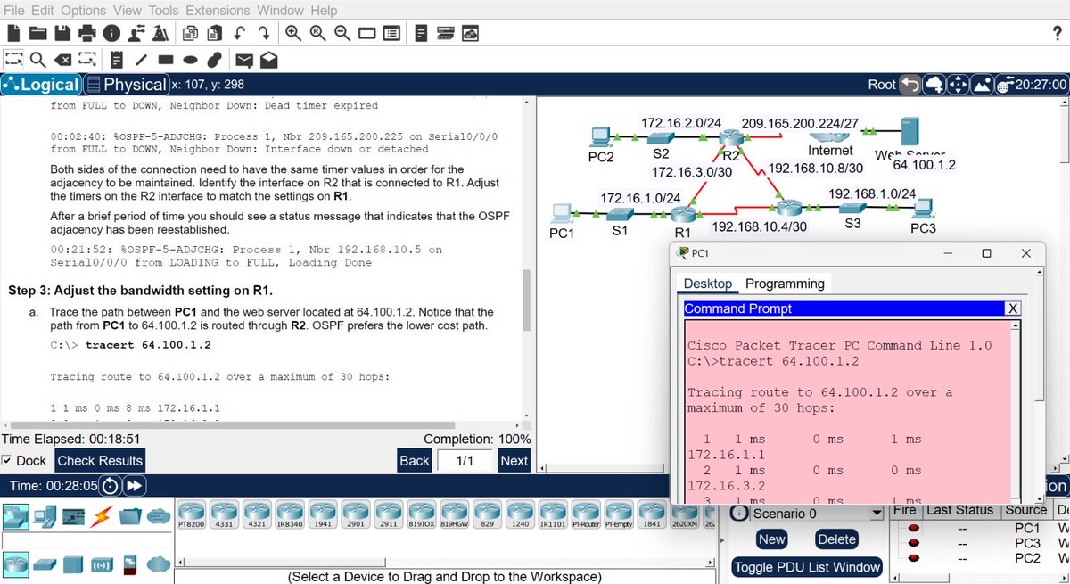Click router R2 in the topology
Image resolution: width=1070 pixels, height=584 pixels.
732,136
